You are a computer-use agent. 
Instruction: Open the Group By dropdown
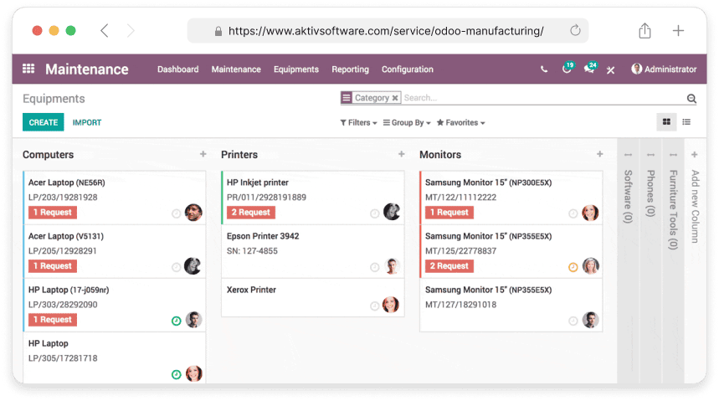click(x=407, y=123)
